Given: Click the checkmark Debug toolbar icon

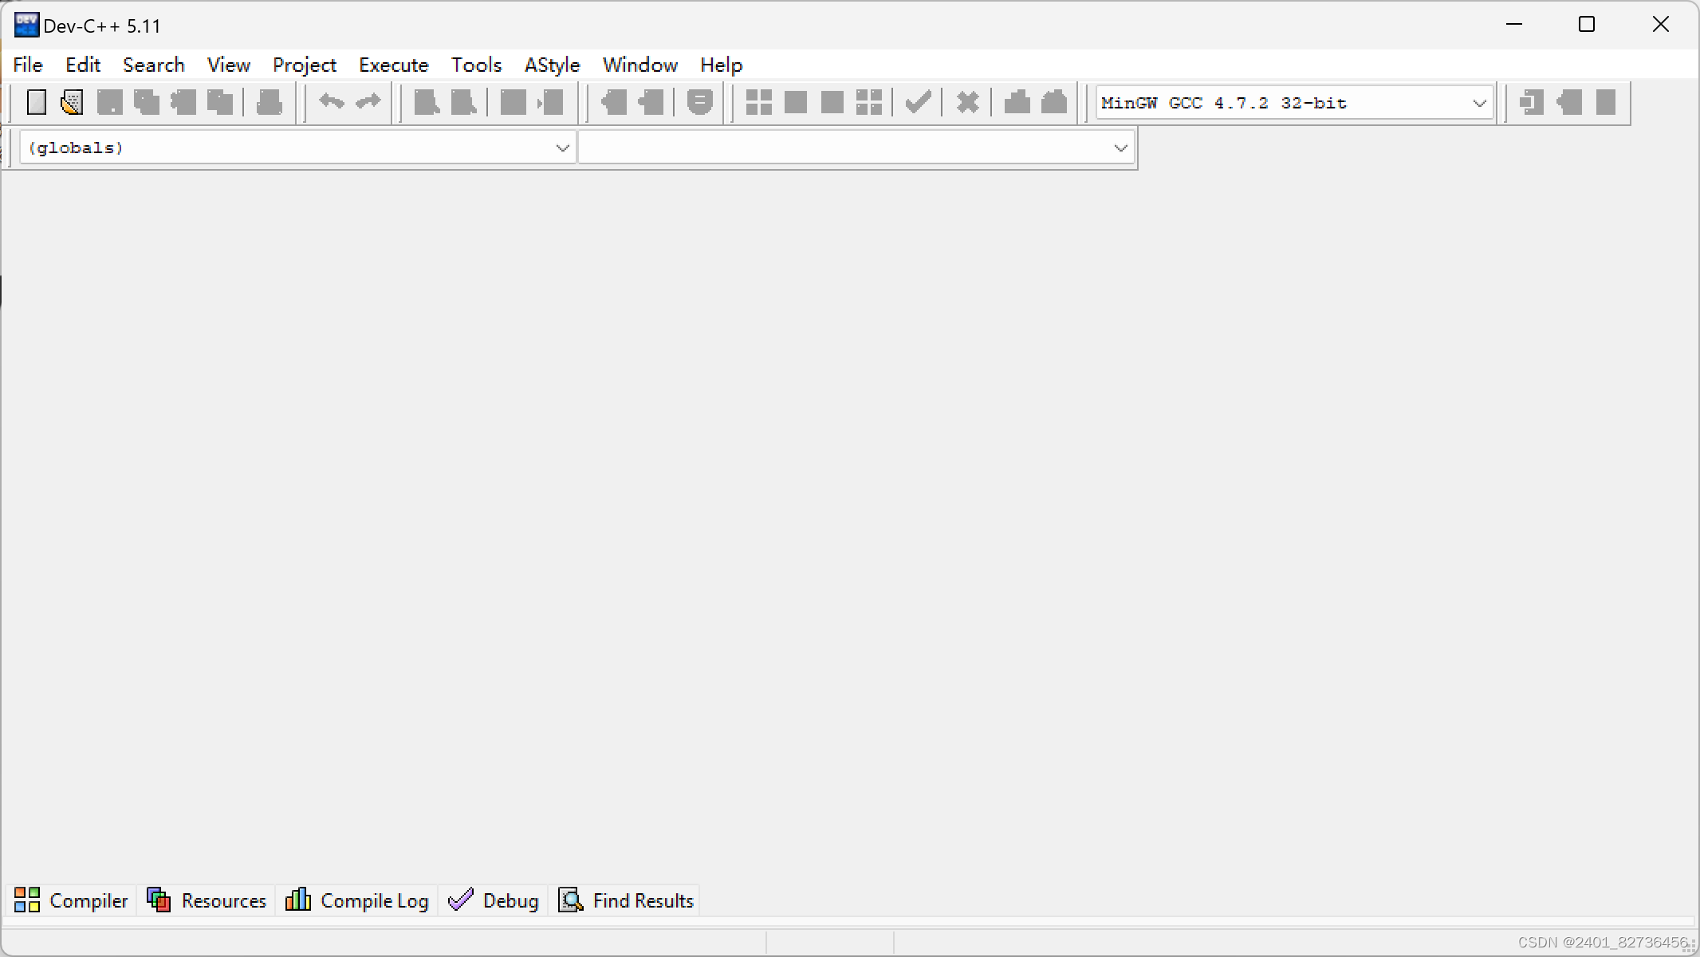Looking at the screenshot, I should click(919, 102).
